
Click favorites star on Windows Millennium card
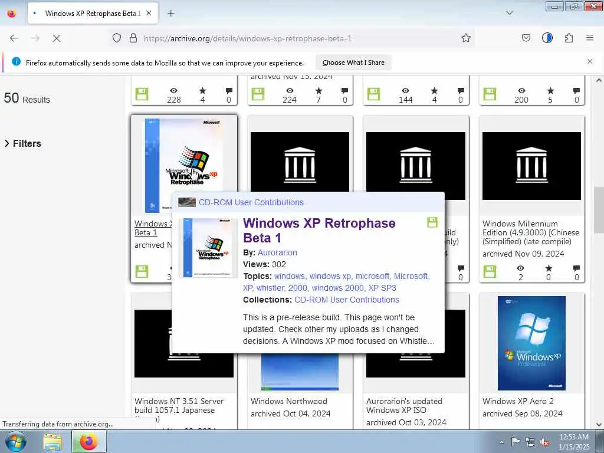pyautogui.click(x=549, y=268)
